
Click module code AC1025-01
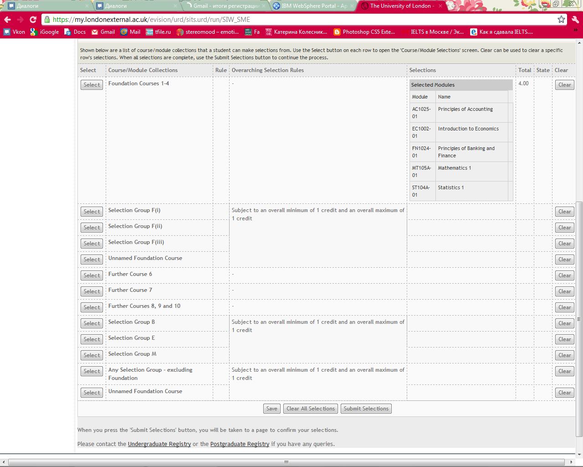pyautogui.click(x=421, y=113)
